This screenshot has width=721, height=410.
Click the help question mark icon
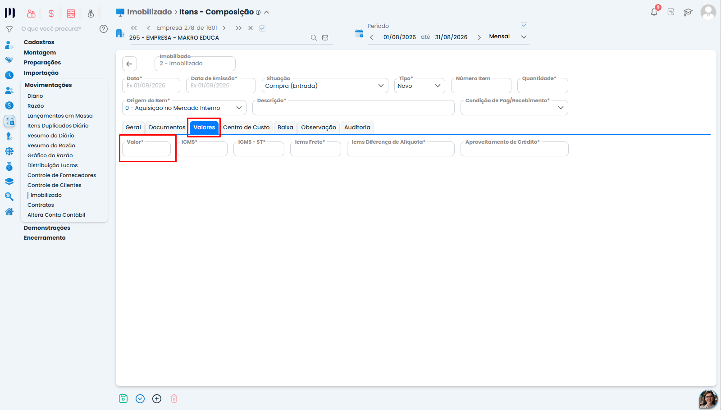pyautogui.click(x=104, y=29)
